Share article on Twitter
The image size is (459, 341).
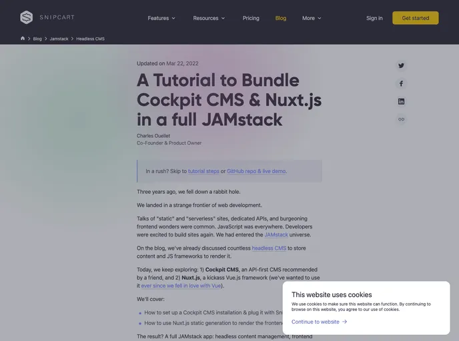coord(401,65)
